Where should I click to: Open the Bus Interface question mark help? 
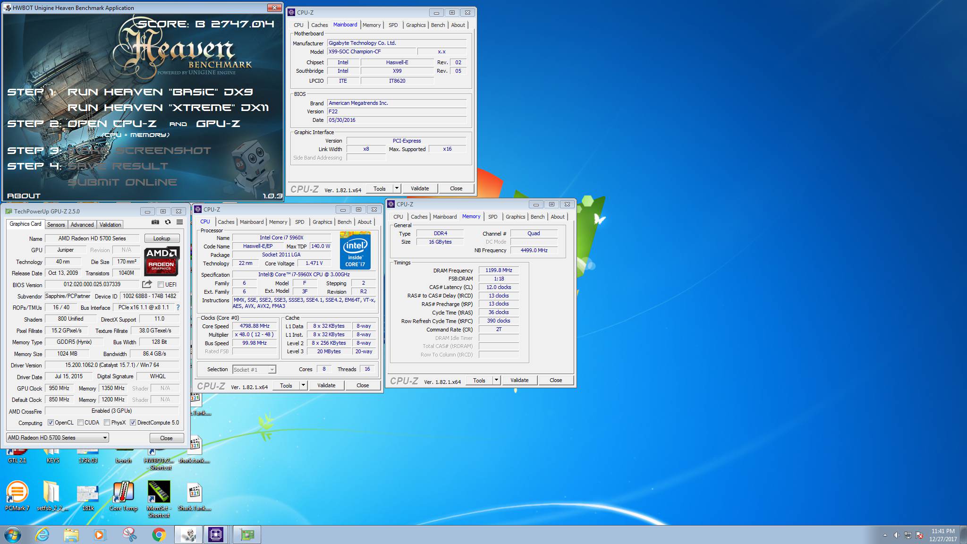coord(178,307)
